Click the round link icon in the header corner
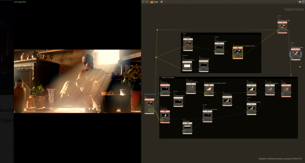 coord(303,2)
